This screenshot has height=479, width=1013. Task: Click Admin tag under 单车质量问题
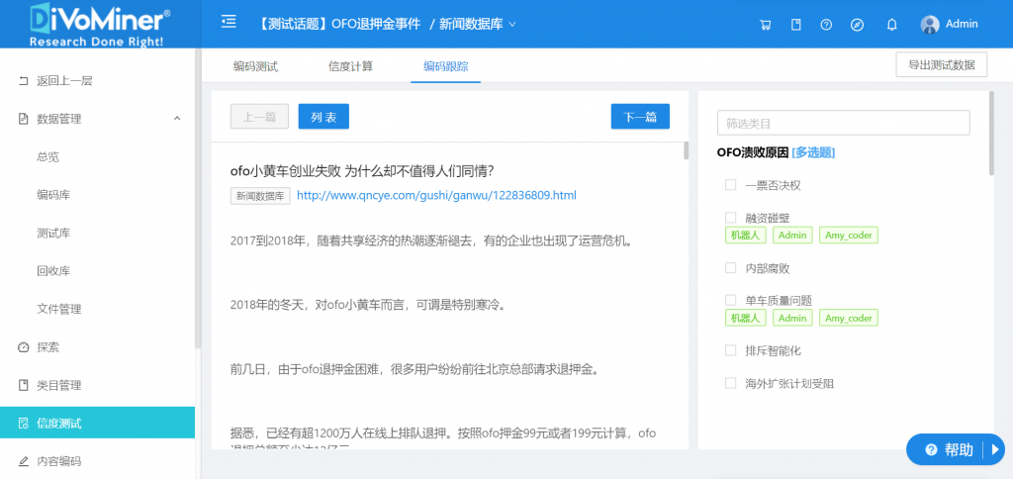[x=792, y=318]
